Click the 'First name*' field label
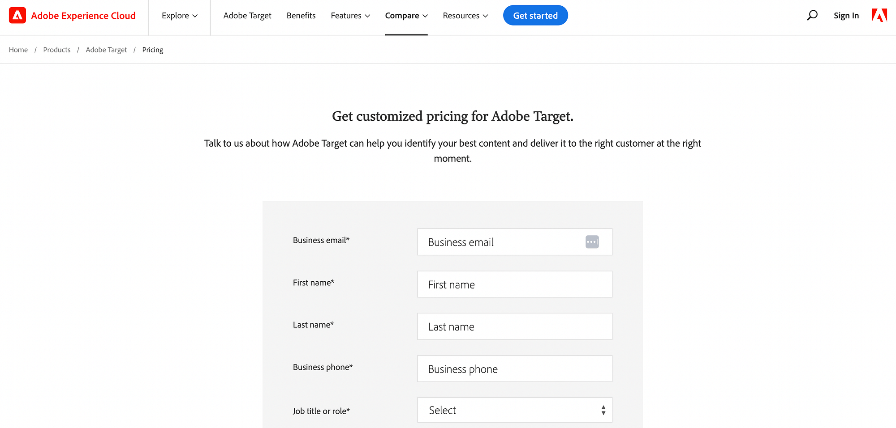This screenshot has height=428, width=896. tap(314, 283)
